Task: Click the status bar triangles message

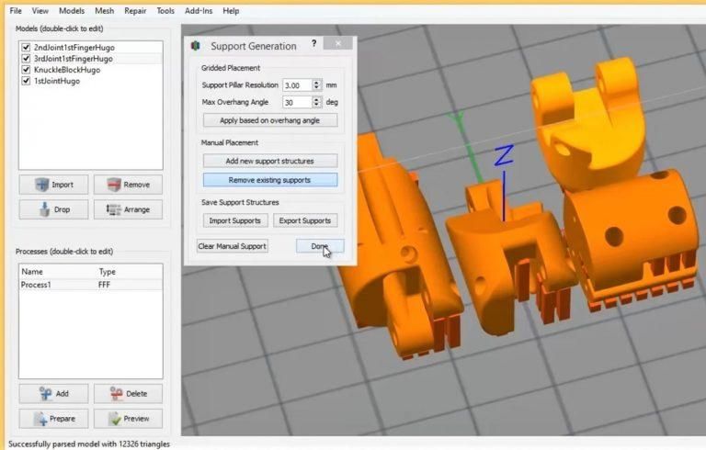Action: (89, 444)
